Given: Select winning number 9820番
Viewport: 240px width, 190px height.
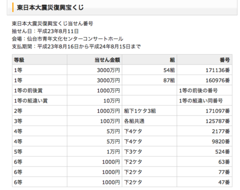Looking at the screenshot, I should (221, 141).
